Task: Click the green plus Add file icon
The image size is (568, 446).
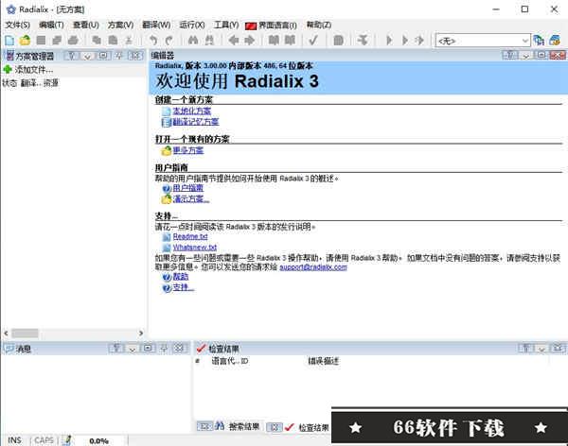Action: pos(8,69)
